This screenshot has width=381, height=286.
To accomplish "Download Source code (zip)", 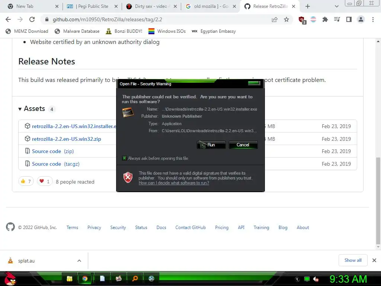I will 53,151.
